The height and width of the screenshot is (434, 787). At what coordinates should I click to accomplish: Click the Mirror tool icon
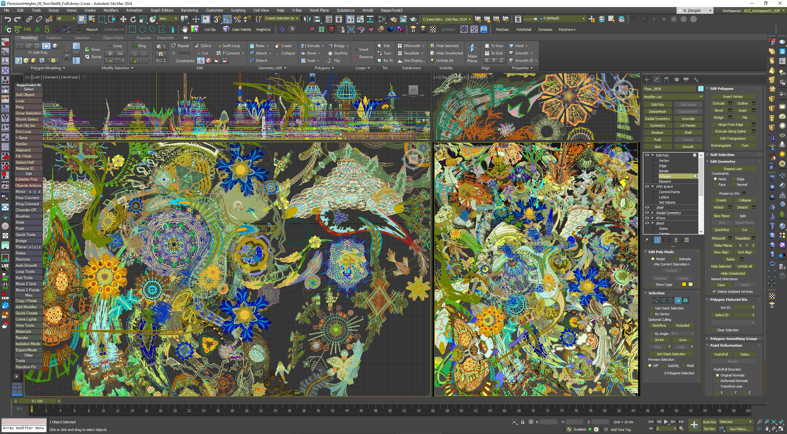(307, 19)
